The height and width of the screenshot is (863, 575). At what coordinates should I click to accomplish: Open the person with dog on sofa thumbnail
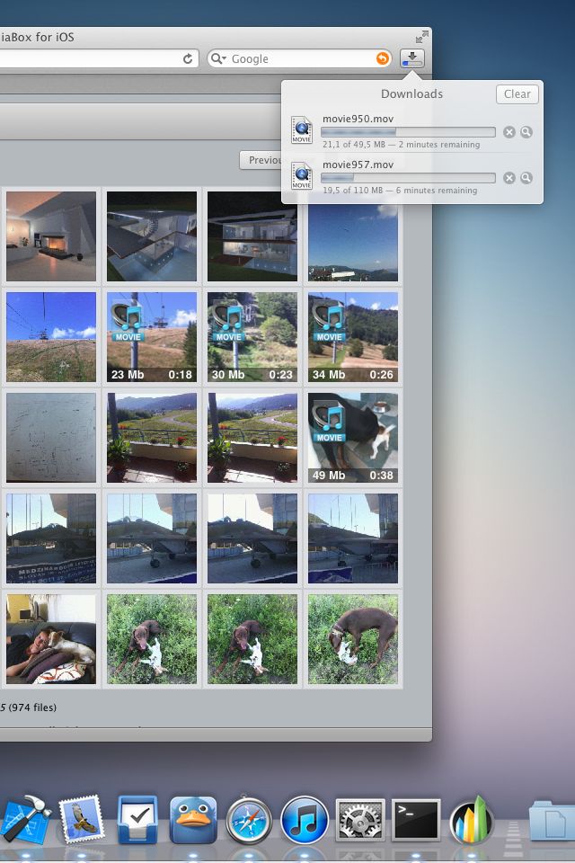[x=51, y=639]
